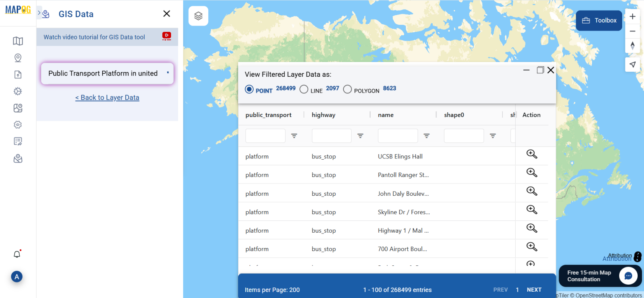Select POLYGON geometry type
This screenshot has width=644, height=298.
tap(347, 89)
